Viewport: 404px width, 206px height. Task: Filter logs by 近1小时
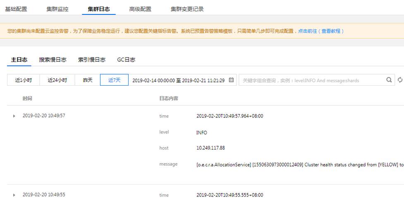pyautogui.click(x=23, y=80)
